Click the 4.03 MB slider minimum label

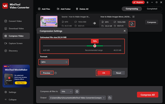point(46,50)
